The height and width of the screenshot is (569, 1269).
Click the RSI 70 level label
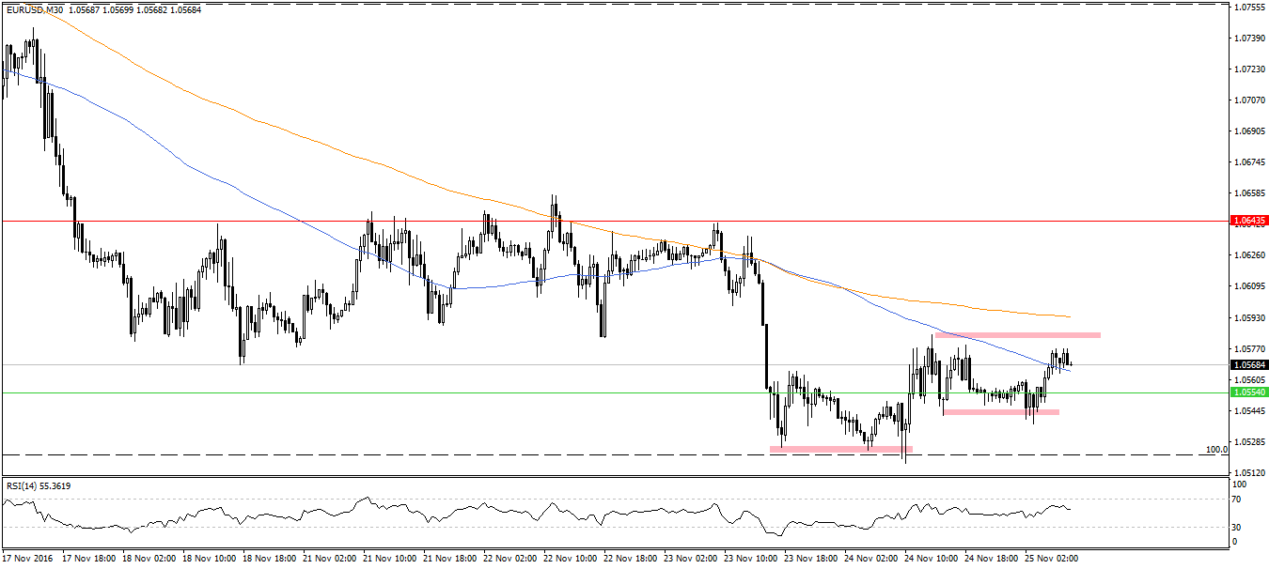point(1238,500)
